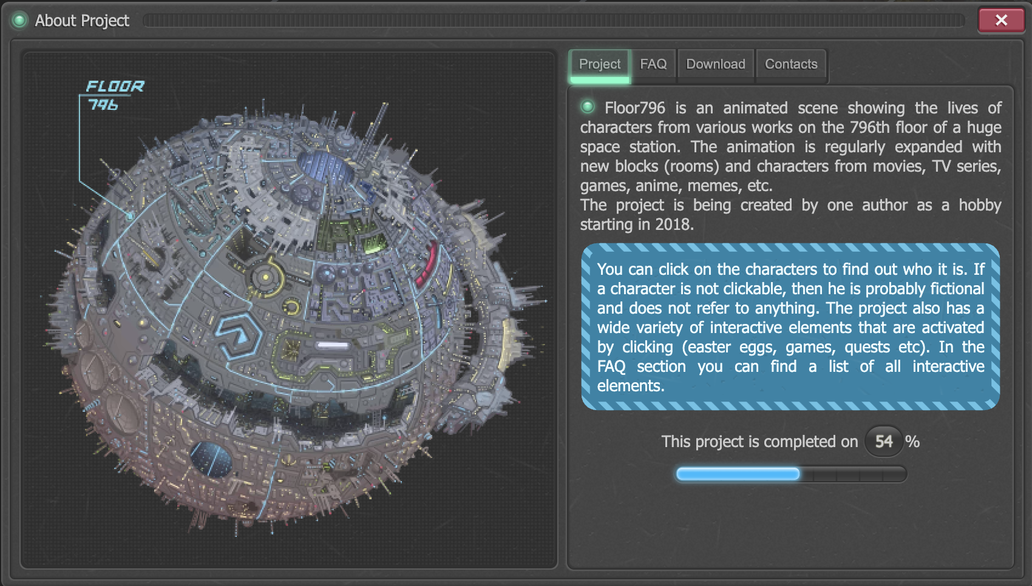
Task: Click the FLOOR 796 label on the image
Action: tap(114, 95)
